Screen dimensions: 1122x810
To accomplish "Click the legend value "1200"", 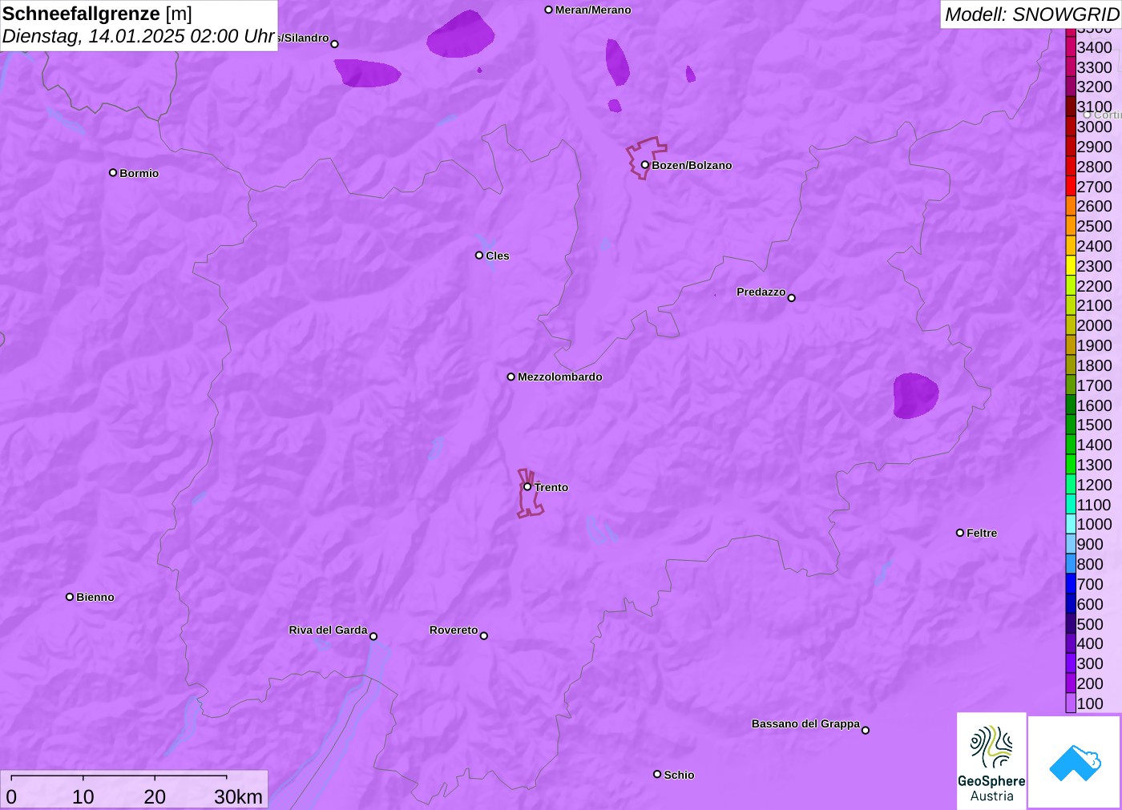I will coord(1095,485).
